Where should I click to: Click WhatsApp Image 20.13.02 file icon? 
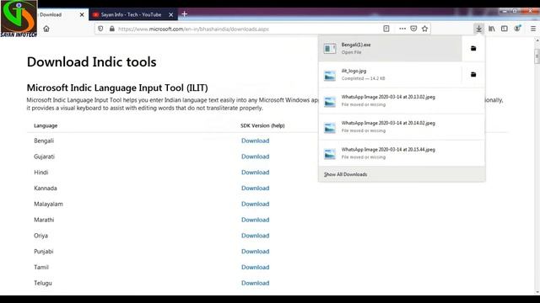330,101
